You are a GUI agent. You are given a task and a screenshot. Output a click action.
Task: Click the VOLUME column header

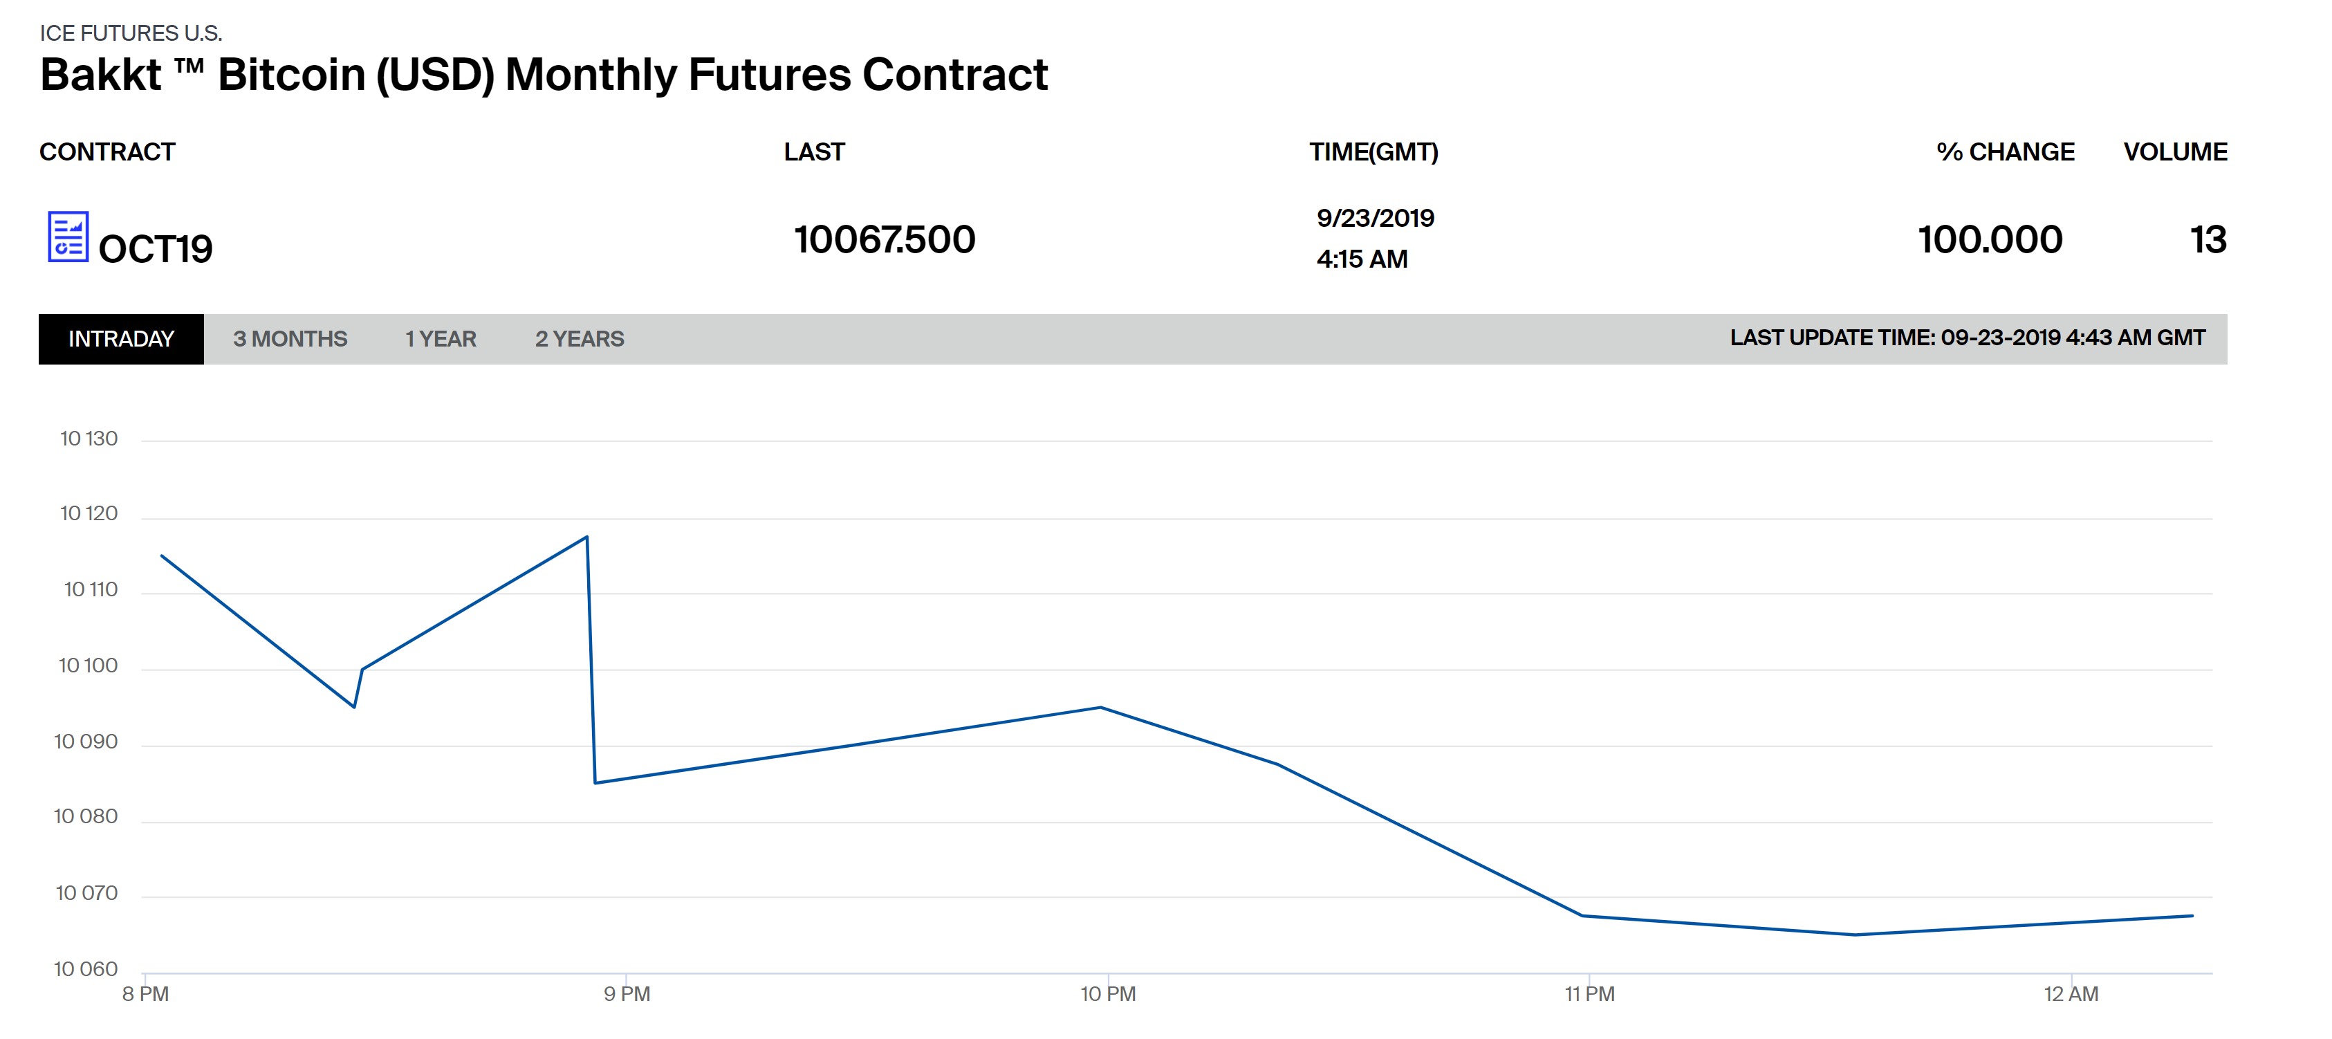pyautogui.click(x=2174, y=151)
